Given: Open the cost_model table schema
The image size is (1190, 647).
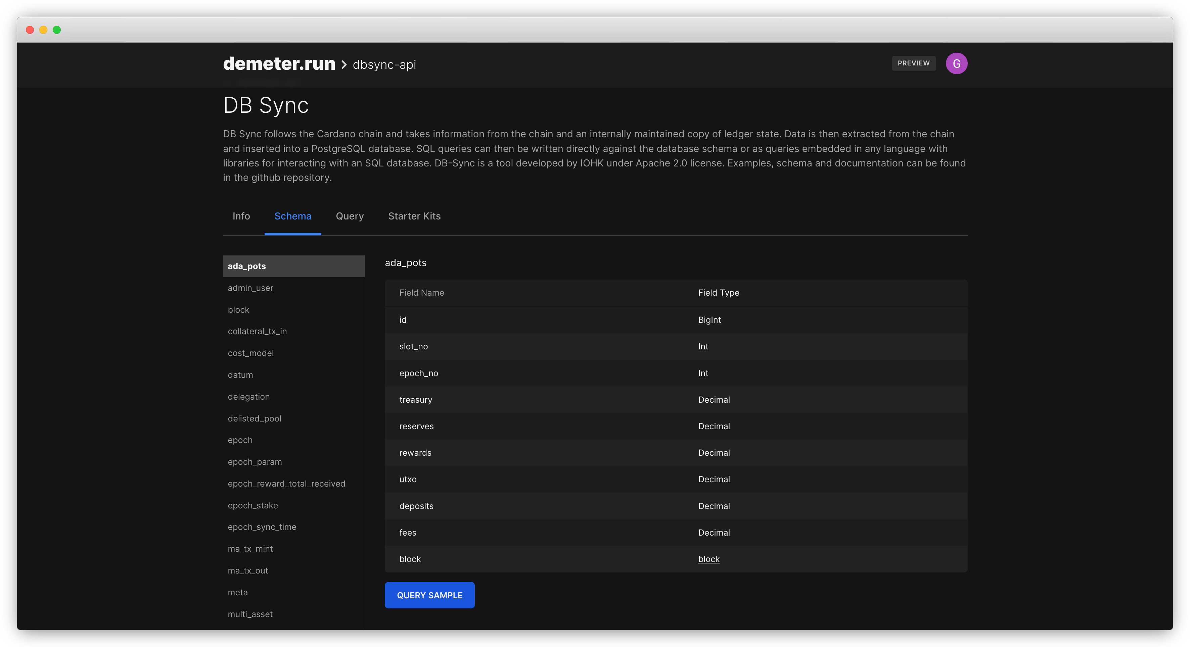Looking at the screenshot, I should (x=250, y=353).
